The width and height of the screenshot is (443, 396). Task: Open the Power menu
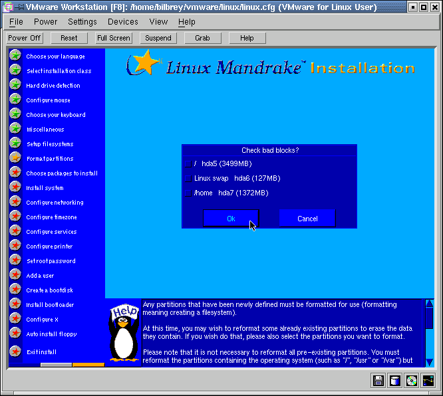click(45, 22)
